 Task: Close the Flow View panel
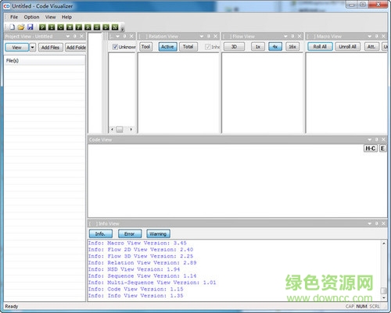300,36
